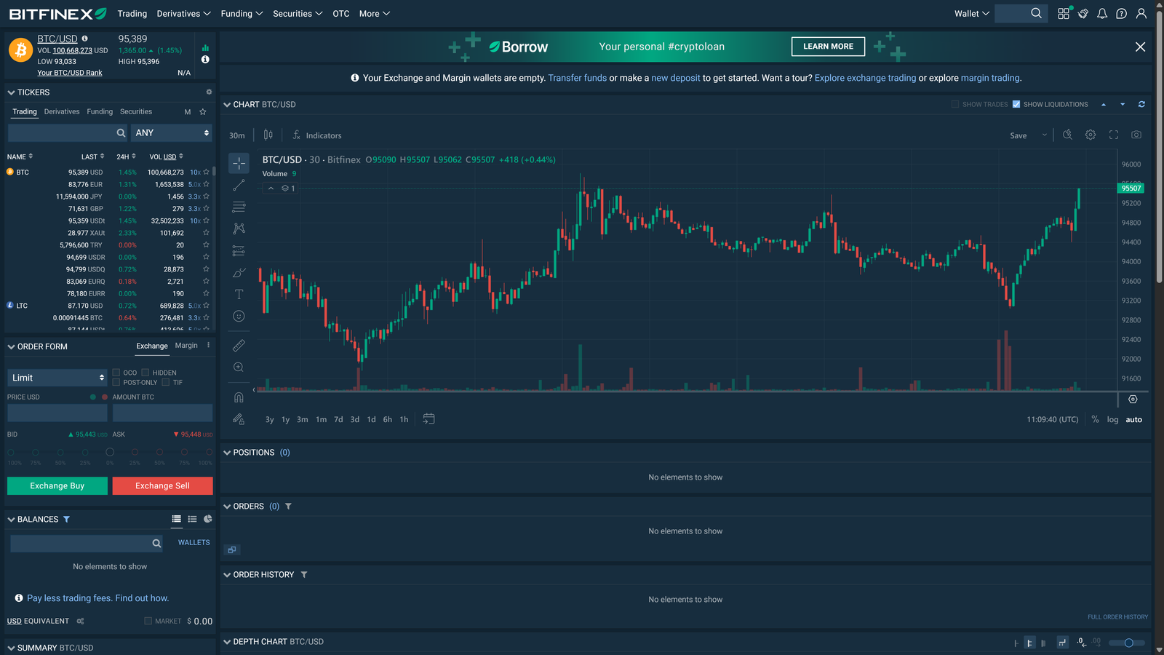Select the crosshair cursor tool
This screenshot has width=1164, height=655.
click(x=239, y=163)
